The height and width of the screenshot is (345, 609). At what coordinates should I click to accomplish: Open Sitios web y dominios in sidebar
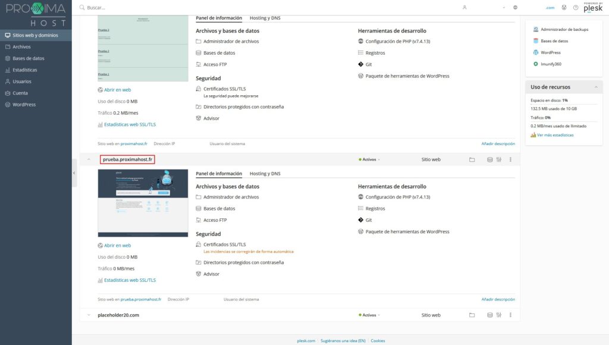[35, 35]
